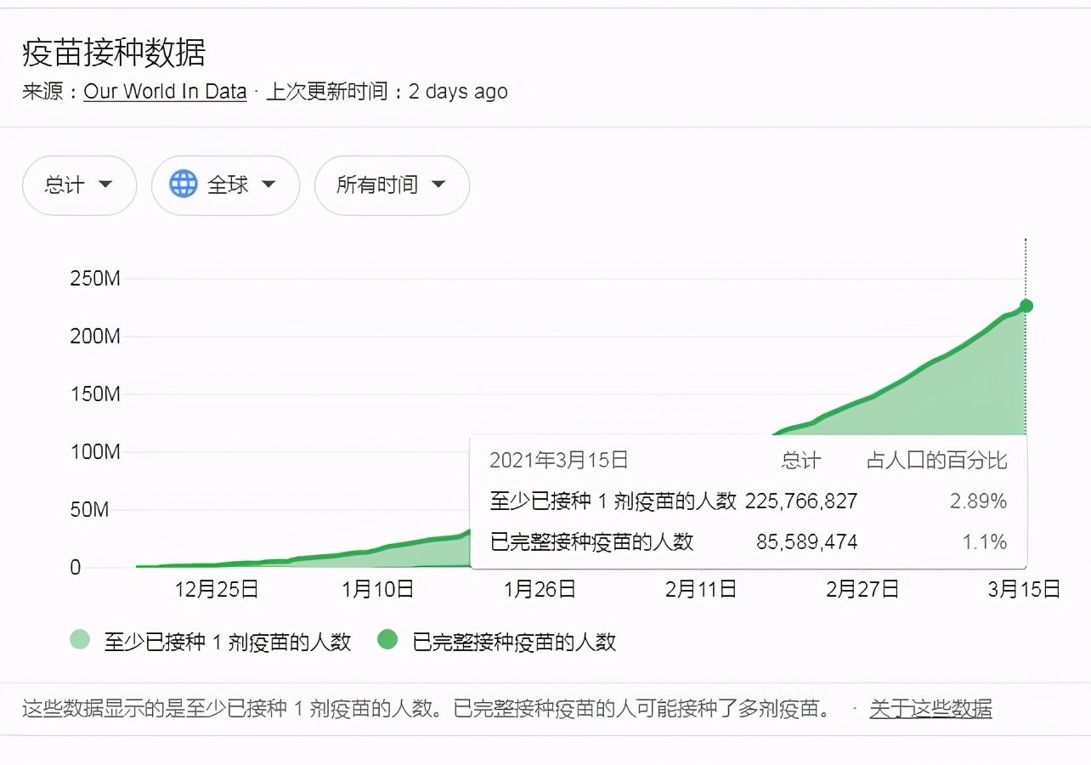Click the 1月10日 x-axis label

point(378,589)
